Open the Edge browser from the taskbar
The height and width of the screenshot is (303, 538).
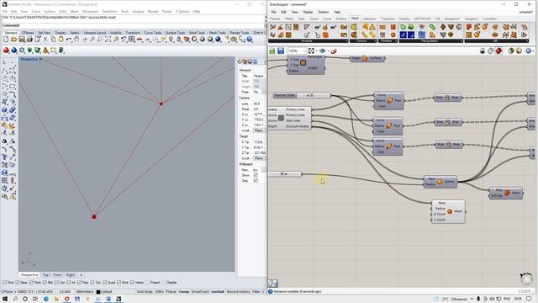pyautogui.click(x=46, y=299)
